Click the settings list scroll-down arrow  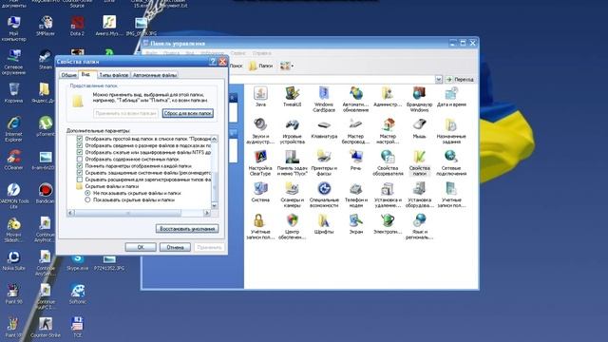(x=215, y=205)
